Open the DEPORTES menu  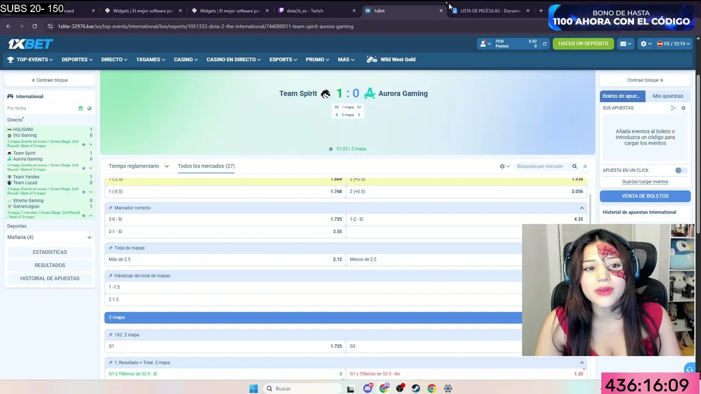pyautogui.click(x=77, y=60)
